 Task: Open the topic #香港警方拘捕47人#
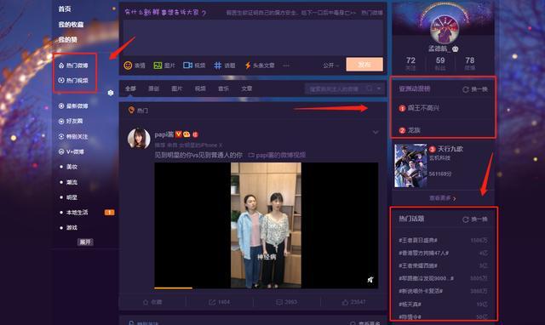point(424,254)
